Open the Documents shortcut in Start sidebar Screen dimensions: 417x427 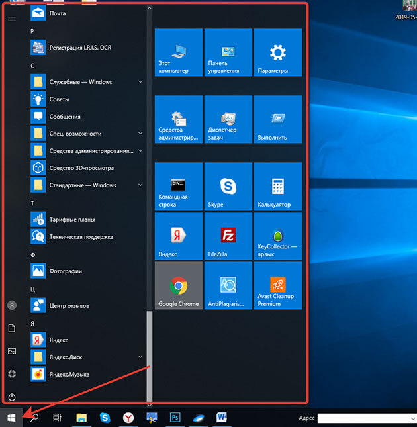point(12,328)
